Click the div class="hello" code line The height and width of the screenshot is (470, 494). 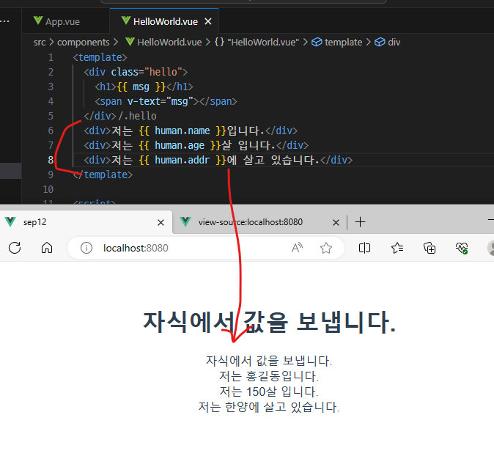[136, 72]
